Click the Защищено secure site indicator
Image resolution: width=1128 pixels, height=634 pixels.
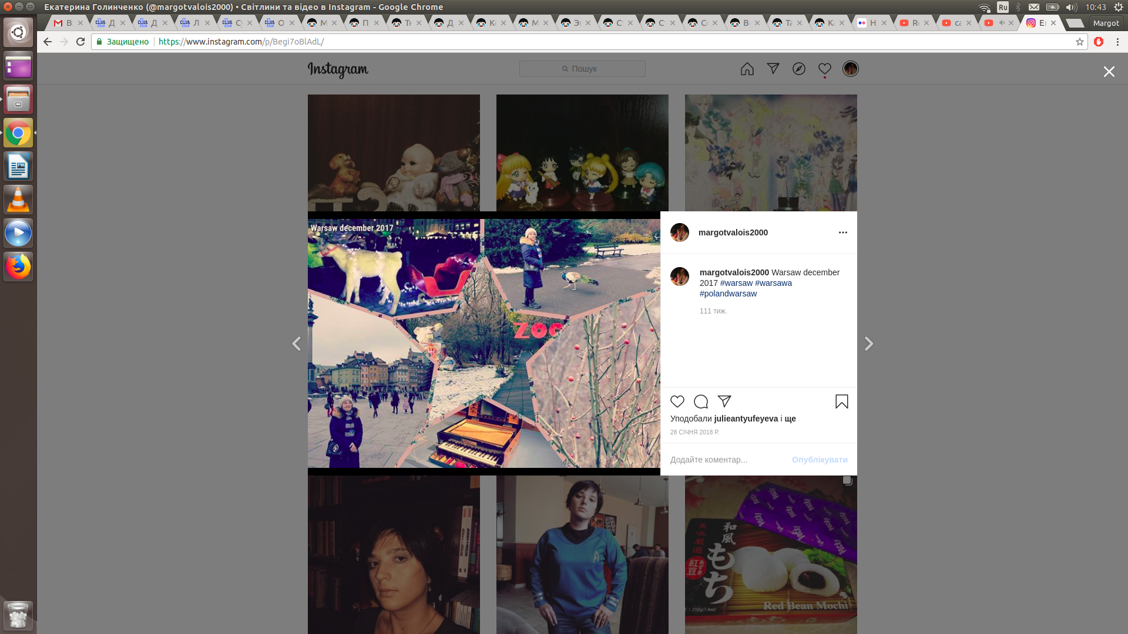(x=123, y=42)
